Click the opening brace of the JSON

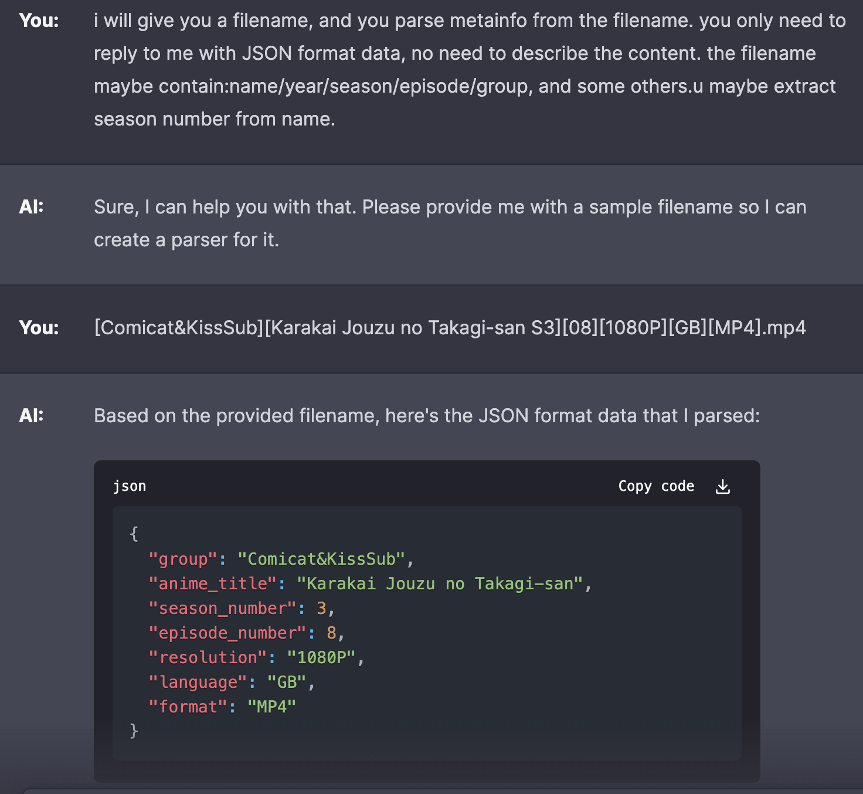134,534
